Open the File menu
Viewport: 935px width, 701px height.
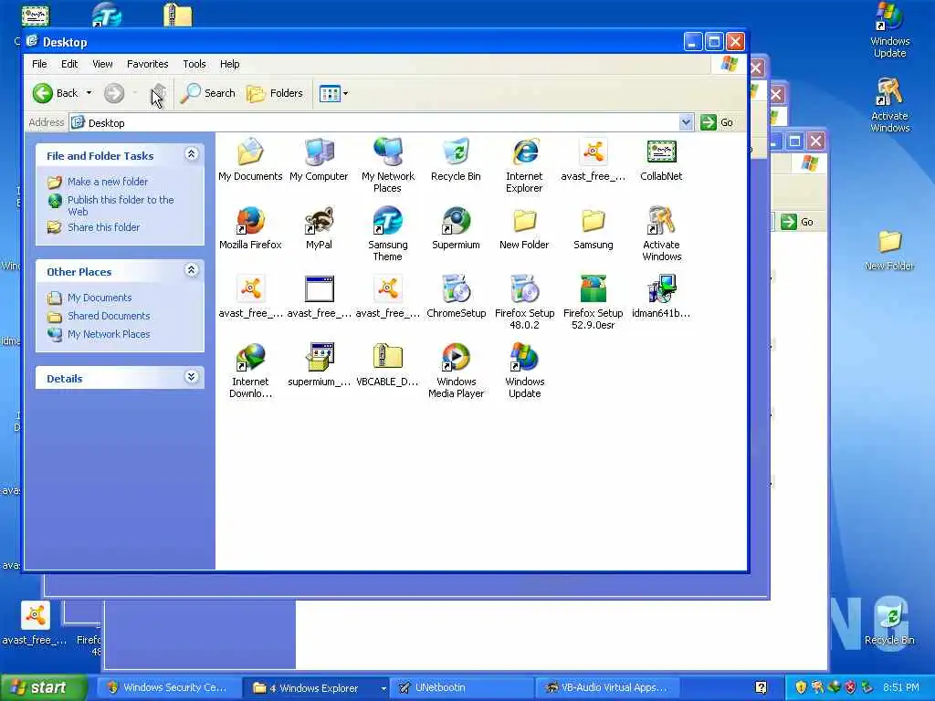point(39,64)
